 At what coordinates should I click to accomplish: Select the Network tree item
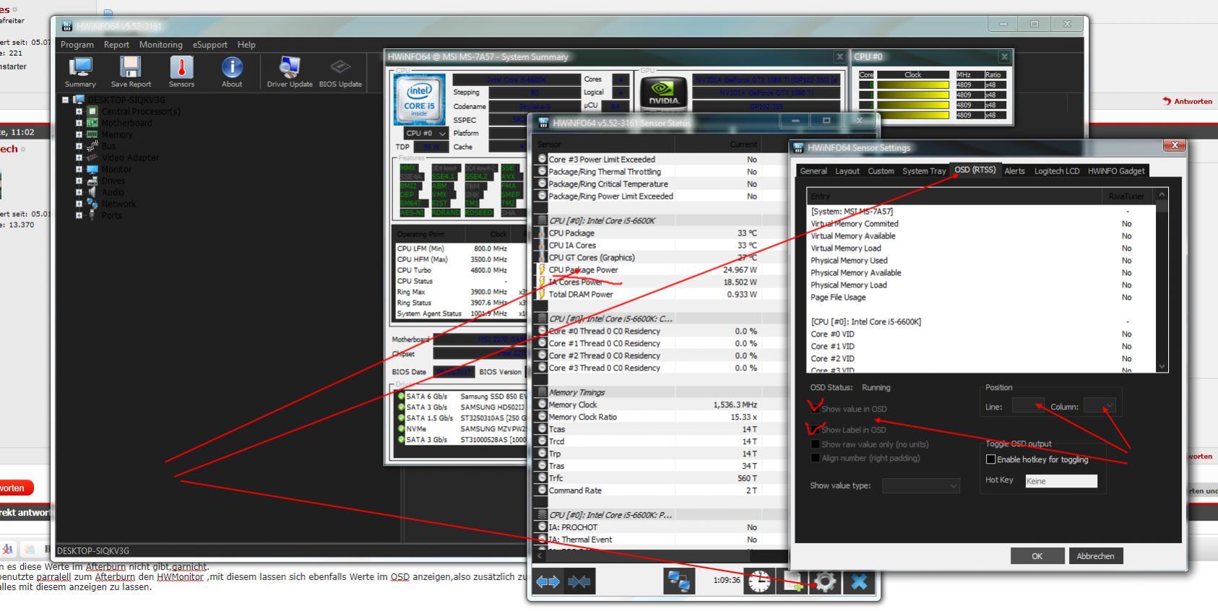[x=118, y=204]
